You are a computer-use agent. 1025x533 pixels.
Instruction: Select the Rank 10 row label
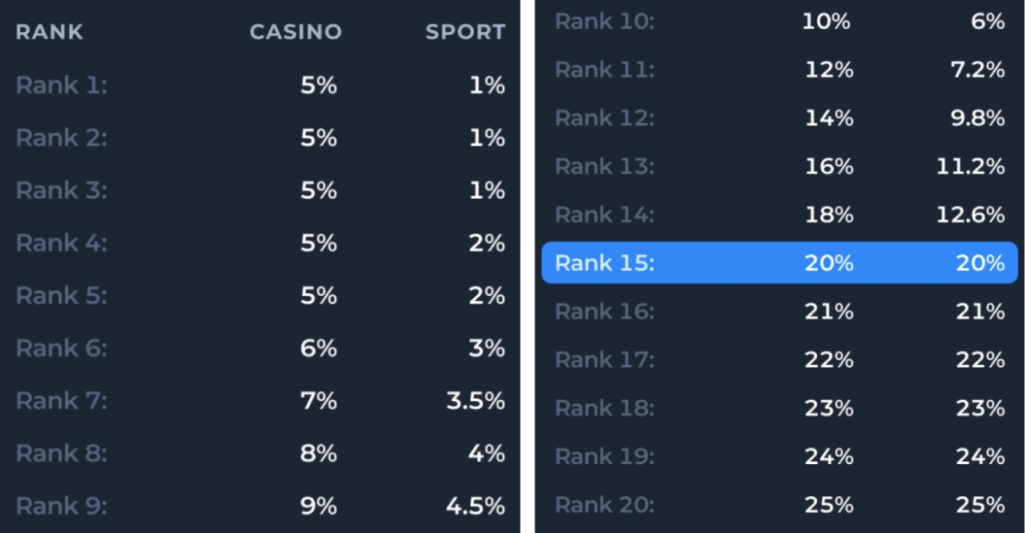point(604,21)
